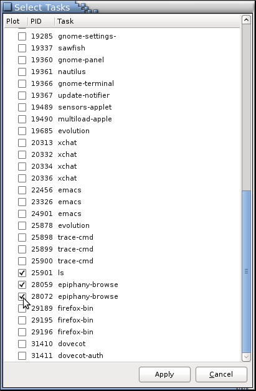Image resolution: width=256 pixels, height=391 pixels.
Task: Check the 31411 dovecot-auth box
Action: point(22,356)
